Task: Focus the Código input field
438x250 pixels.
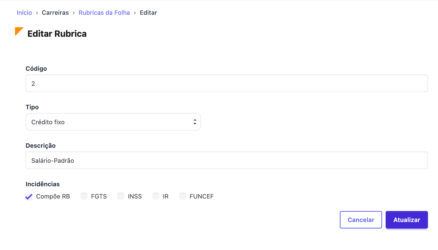Action: pos(227,83)
